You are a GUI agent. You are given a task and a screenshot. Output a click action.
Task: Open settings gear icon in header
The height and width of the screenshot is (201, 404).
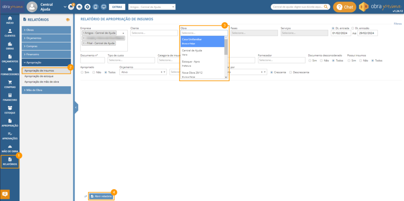point(87,7)
